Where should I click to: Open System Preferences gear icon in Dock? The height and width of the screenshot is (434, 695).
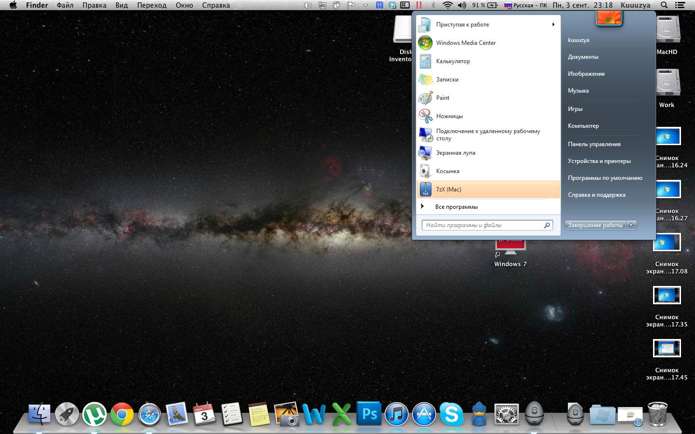click(x=507, y=414)
